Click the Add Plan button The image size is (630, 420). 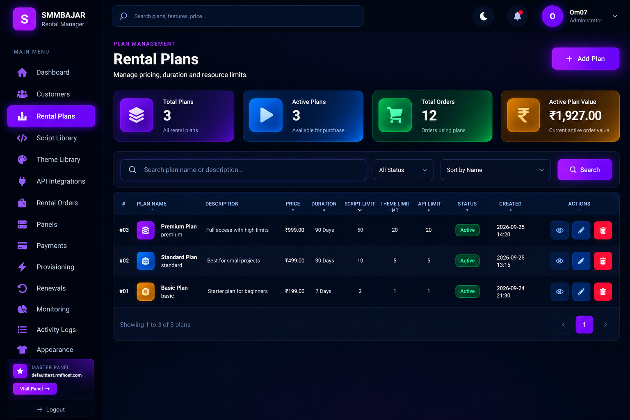point(585,59)
